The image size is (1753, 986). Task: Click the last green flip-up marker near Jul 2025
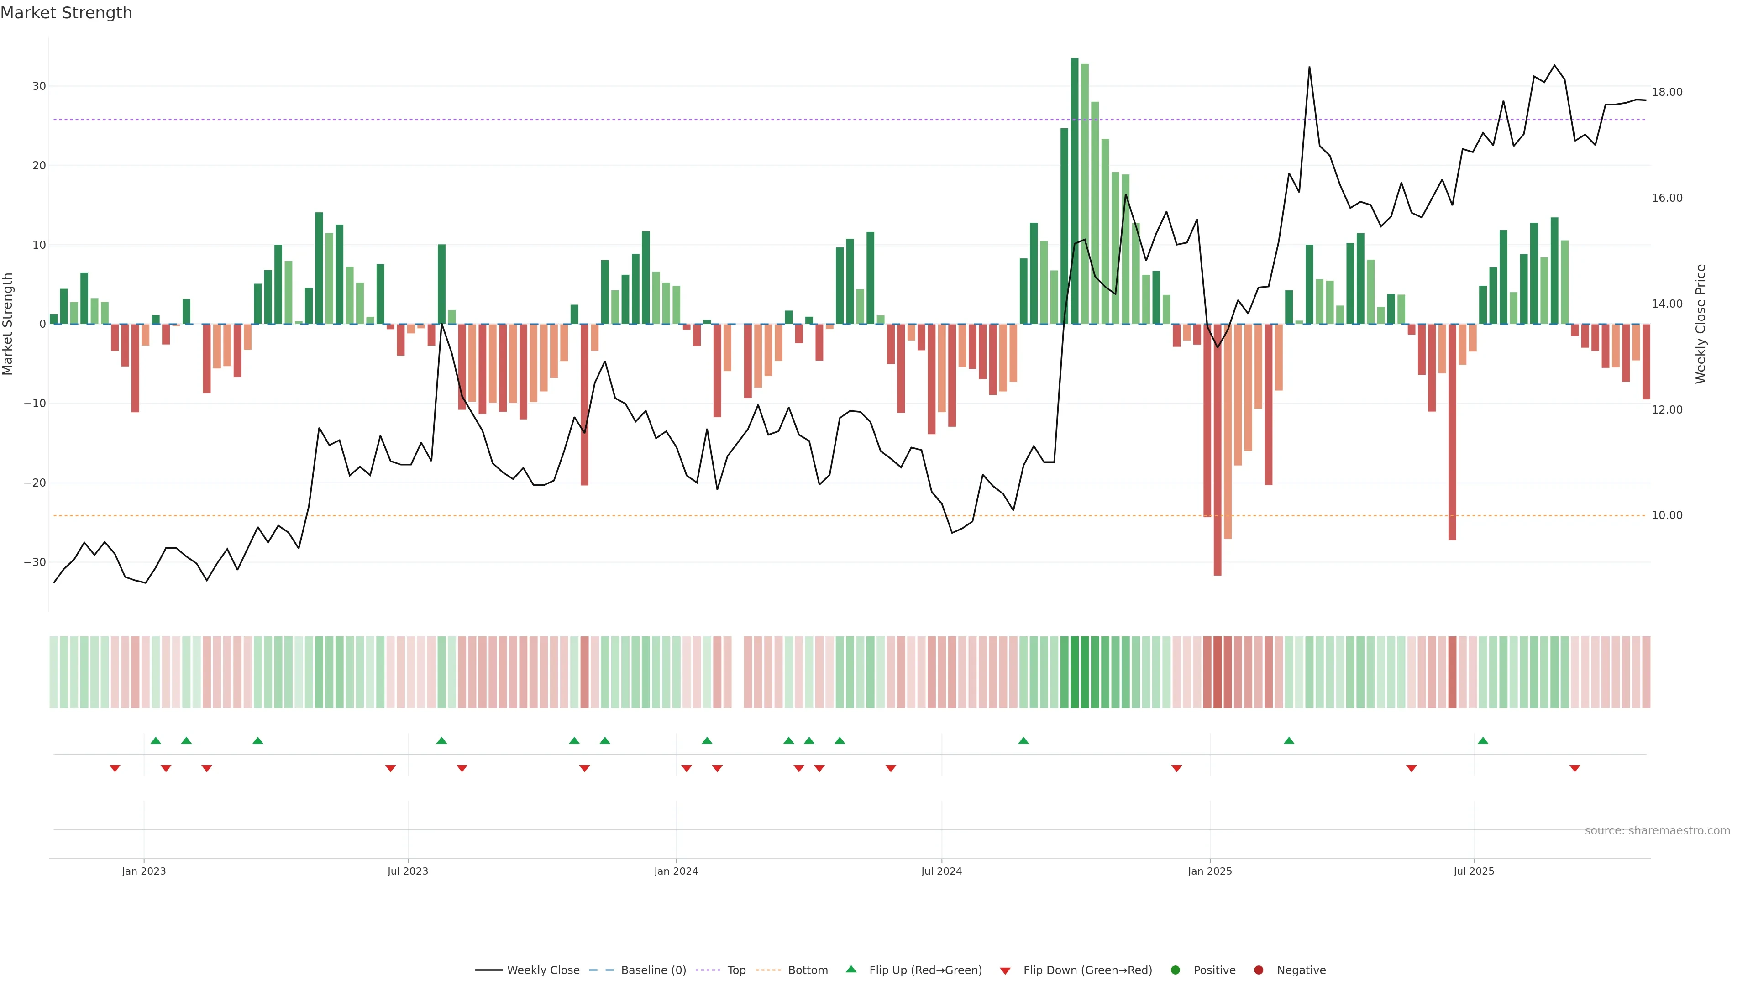(x=1483, y=740)
